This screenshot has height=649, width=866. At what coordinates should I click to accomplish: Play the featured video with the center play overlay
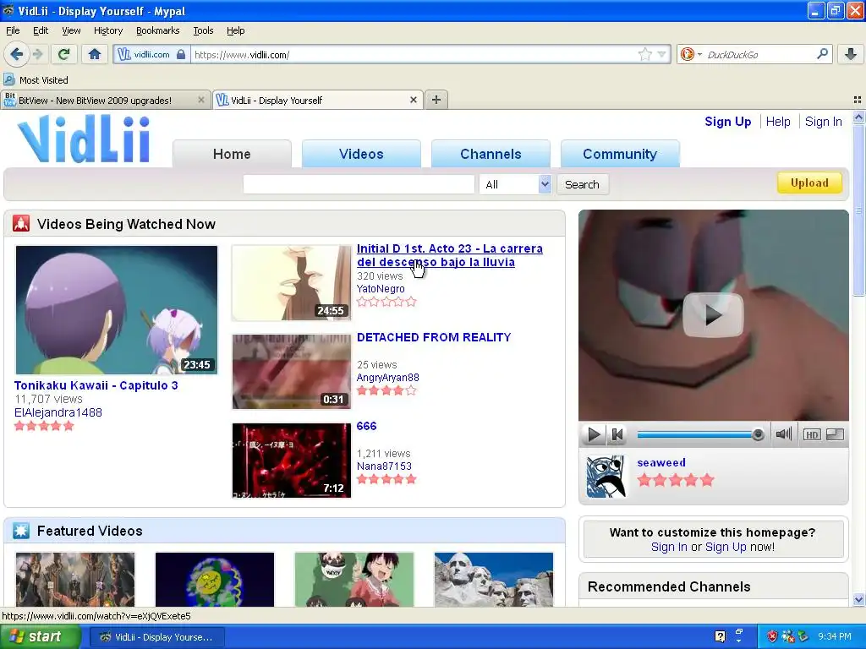click(713, 314)
